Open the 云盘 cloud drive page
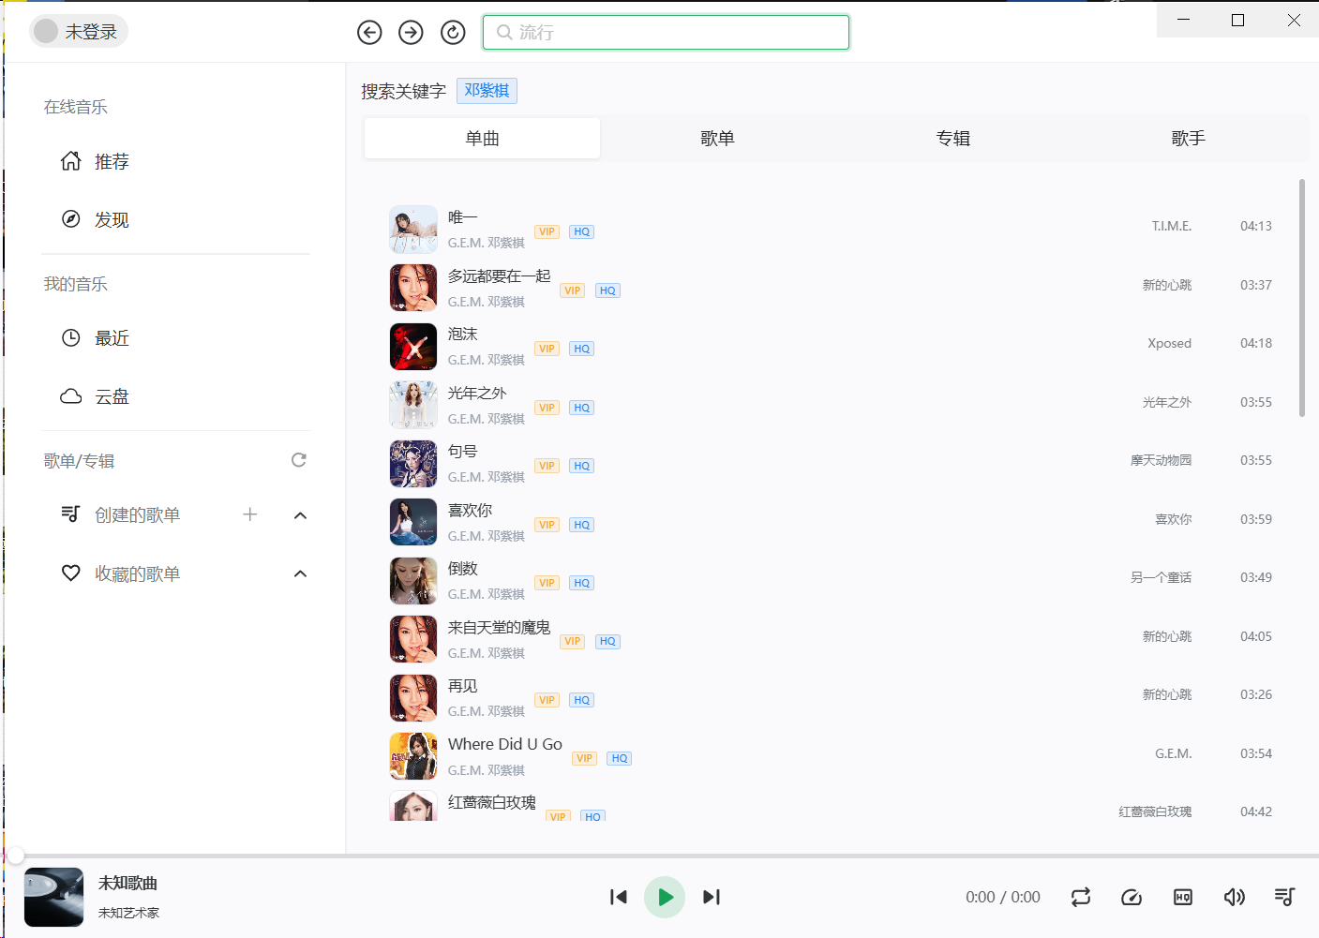The width and height of the screenshot is (1319, 938). point(97,396)
